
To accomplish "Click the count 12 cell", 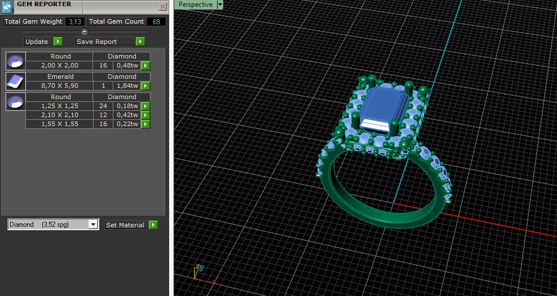I will pyautogui.click(x=103, y=115).
